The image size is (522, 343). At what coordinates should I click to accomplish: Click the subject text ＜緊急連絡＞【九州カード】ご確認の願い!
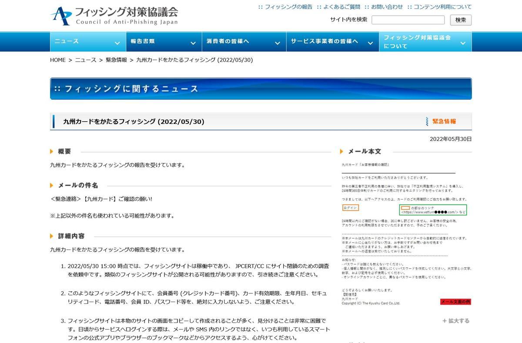101,199
